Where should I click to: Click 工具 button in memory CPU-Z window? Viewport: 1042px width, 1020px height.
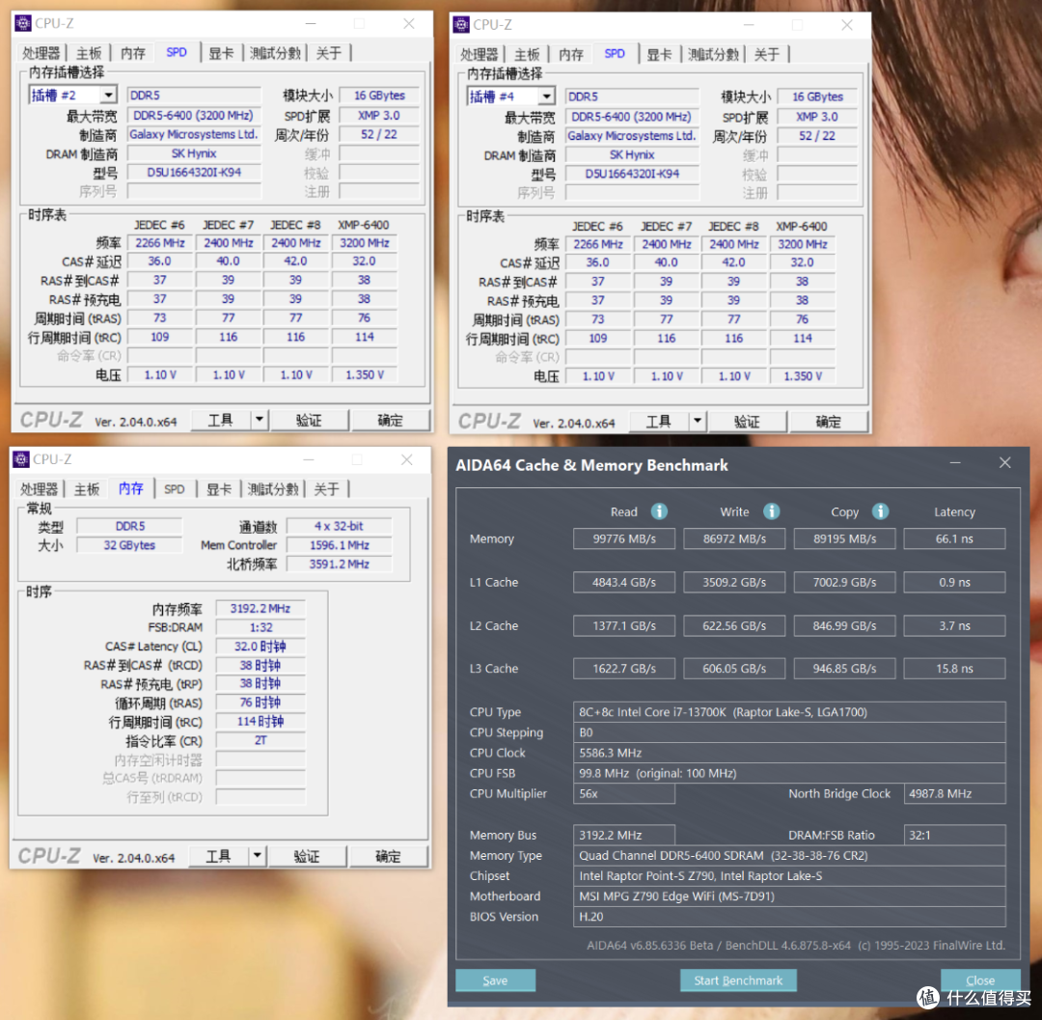click(x=219, y=855)
